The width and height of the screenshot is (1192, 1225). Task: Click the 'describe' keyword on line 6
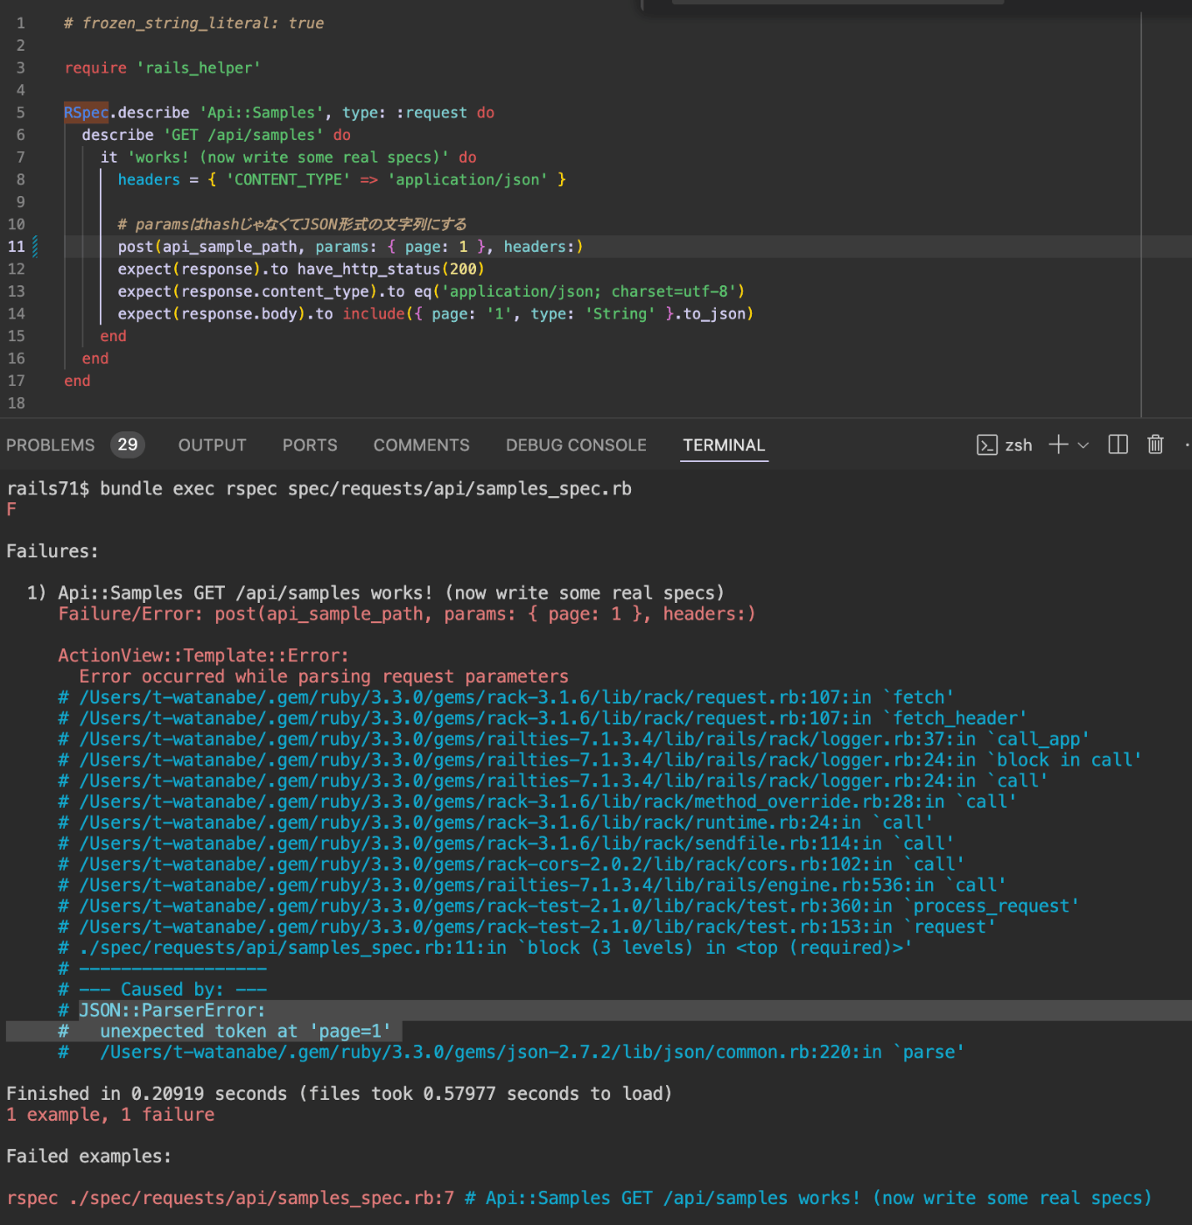click(x=118, y=136)
